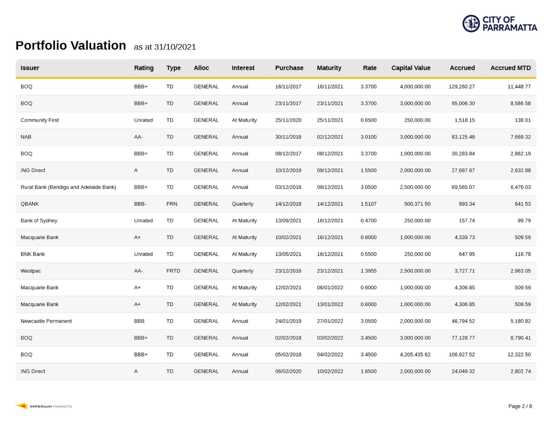552x427 pixels.
Task: Click the Portfolio Valuation title
Action: pos(71,46)
